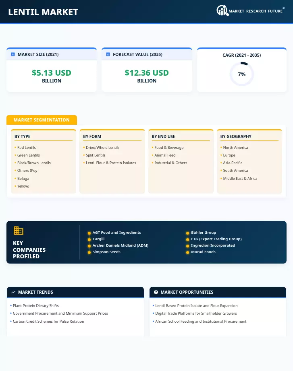Click Europe in geography list
293x371 pixels.
(x=229, y=155)
